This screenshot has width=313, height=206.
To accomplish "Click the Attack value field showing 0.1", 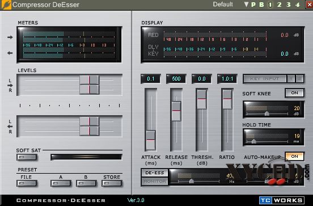I will (151, 79).
